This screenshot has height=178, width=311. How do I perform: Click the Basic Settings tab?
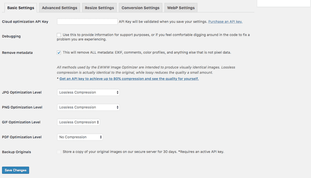[x=21, y=8]
